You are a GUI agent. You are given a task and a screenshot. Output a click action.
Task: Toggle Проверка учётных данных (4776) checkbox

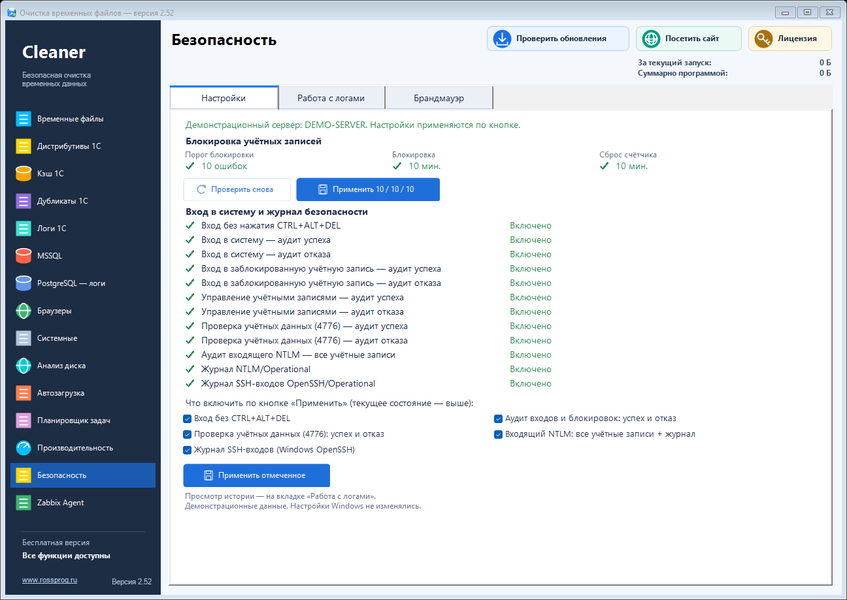tap(188, 434)
